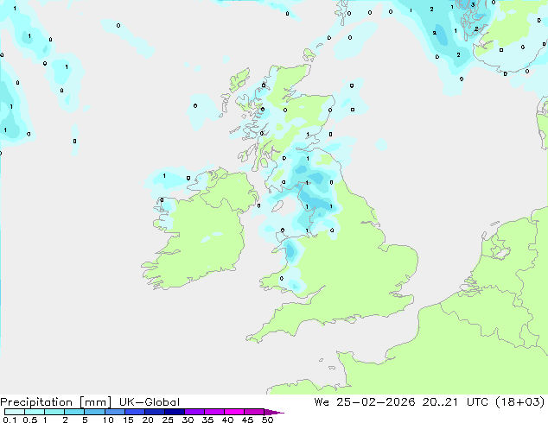The image size is (548, 423).
Task: Click the "3" precipitation value on the map
Action: point(473,4)
